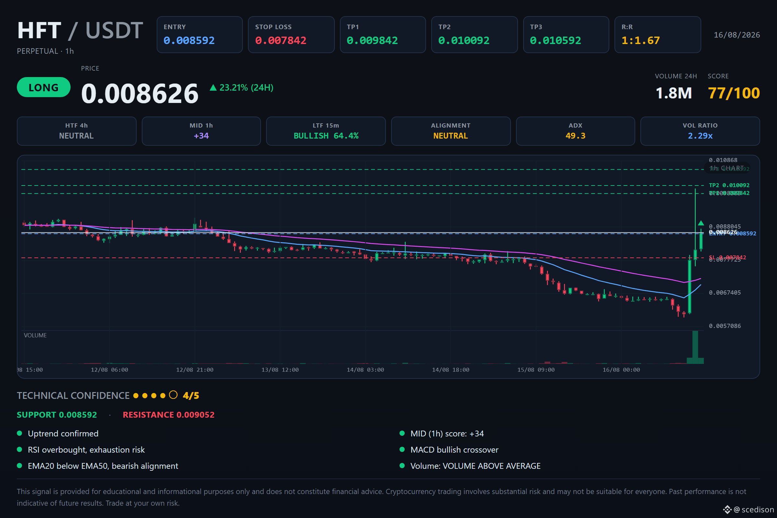This screenshot has height=518, width=777.
Task: Click the 12/08 21:00 time axis label
Action: (195, 370)
